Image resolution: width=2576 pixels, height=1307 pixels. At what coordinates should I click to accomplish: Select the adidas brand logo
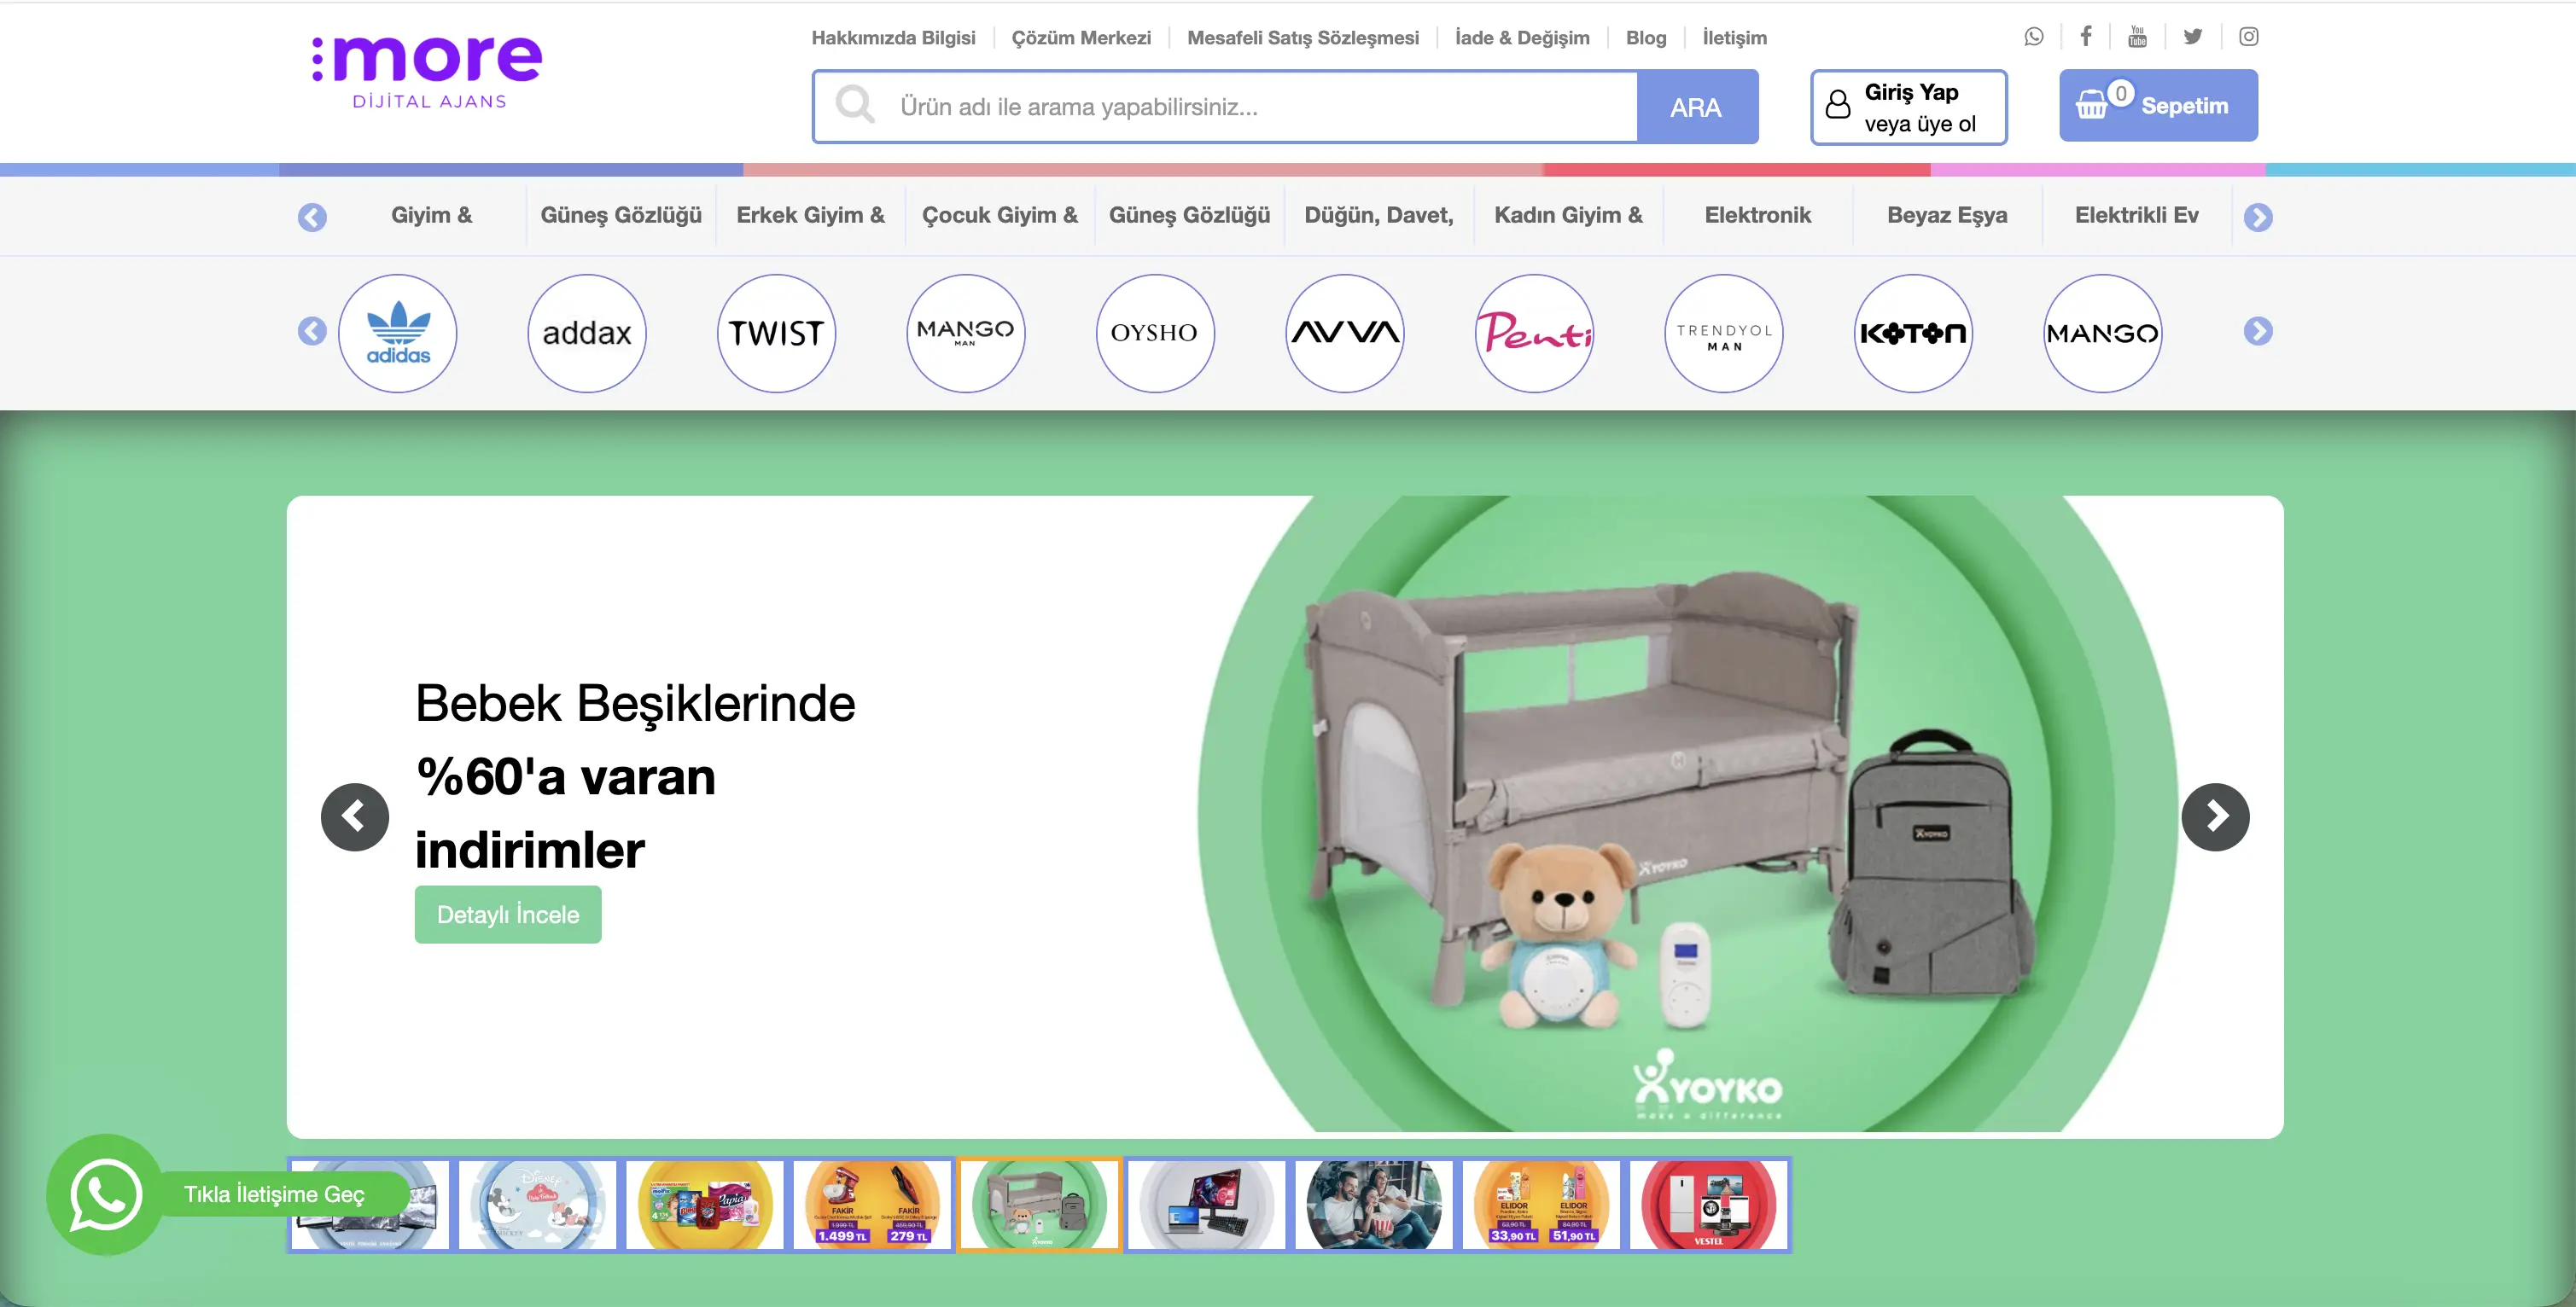pyautogui.click(x=398, y=333)
